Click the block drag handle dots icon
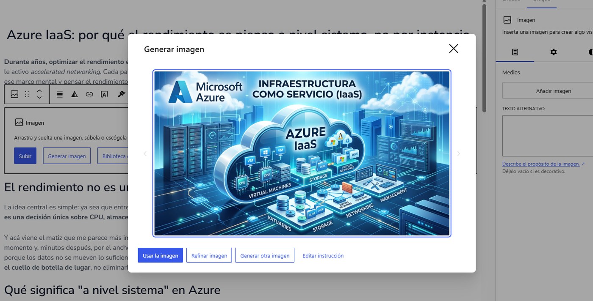Image resolution: width=593 pixels, height=301 pixels. click(27, 94)
